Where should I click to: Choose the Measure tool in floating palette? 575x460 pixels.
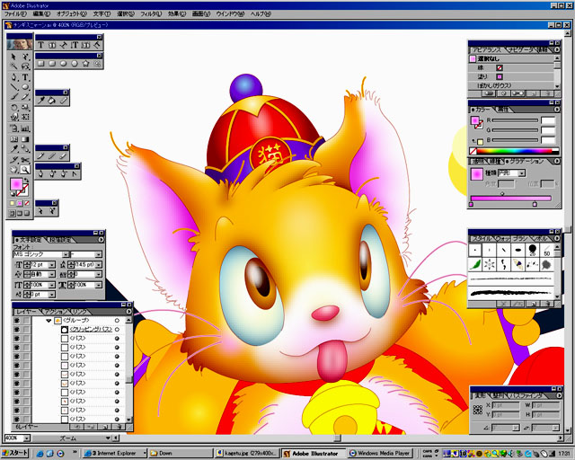coord(64,100)
